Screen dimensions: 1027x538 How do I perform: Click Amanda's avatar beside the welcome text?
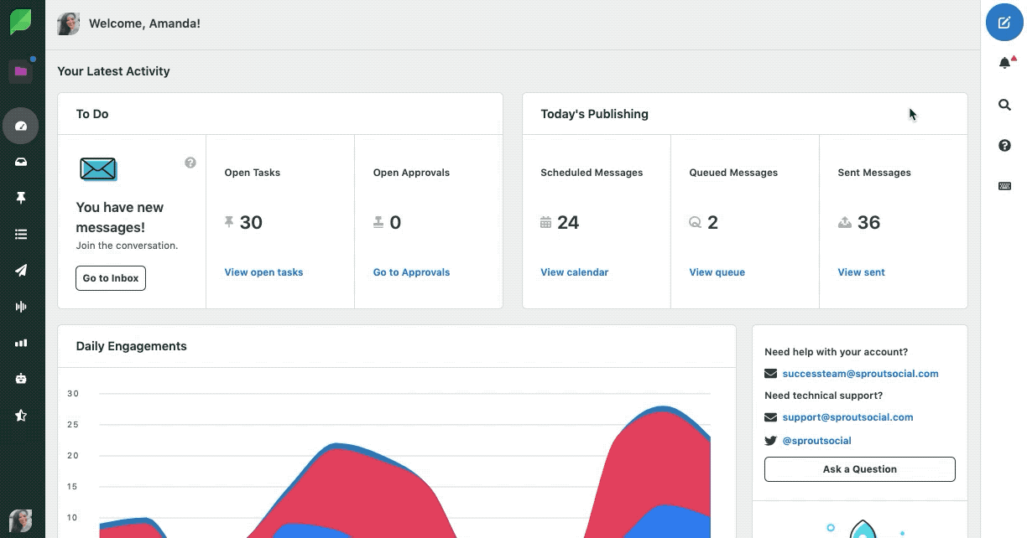point(69,23)
